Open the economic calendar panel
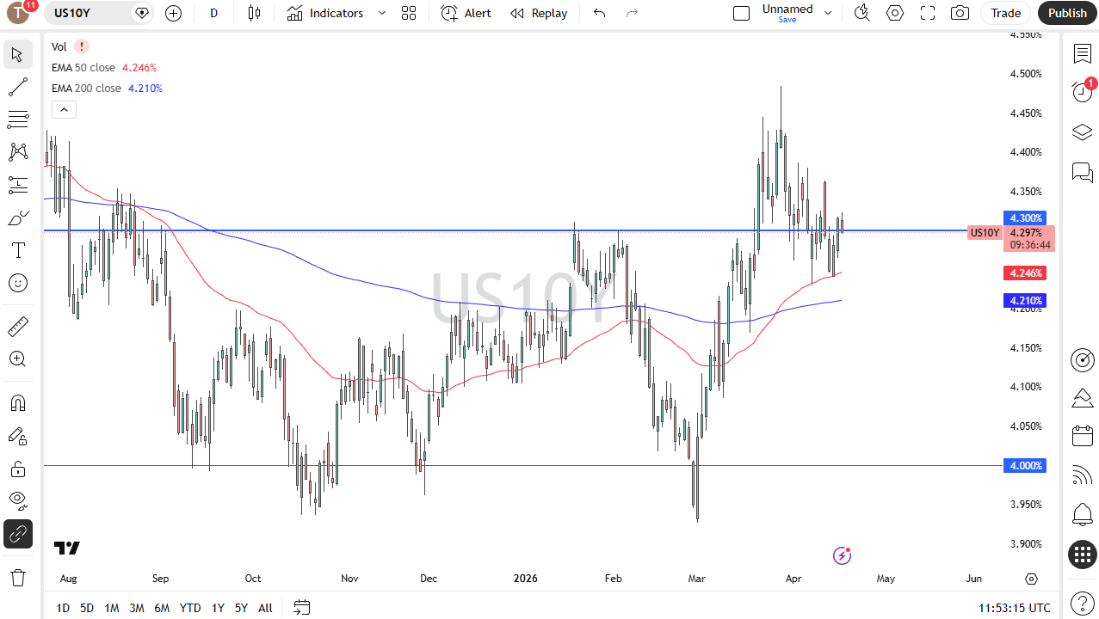The width and height of the screenshot is (1099, 619). 1082,436
